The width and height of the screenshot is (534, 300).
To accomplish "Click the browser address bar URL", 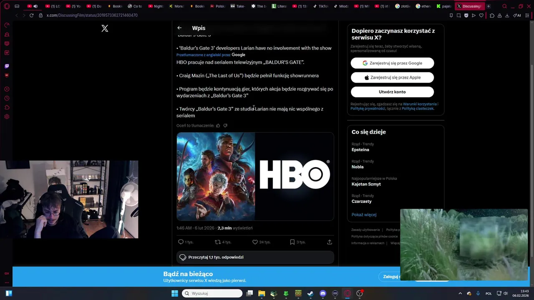I will tap(92, 15).
